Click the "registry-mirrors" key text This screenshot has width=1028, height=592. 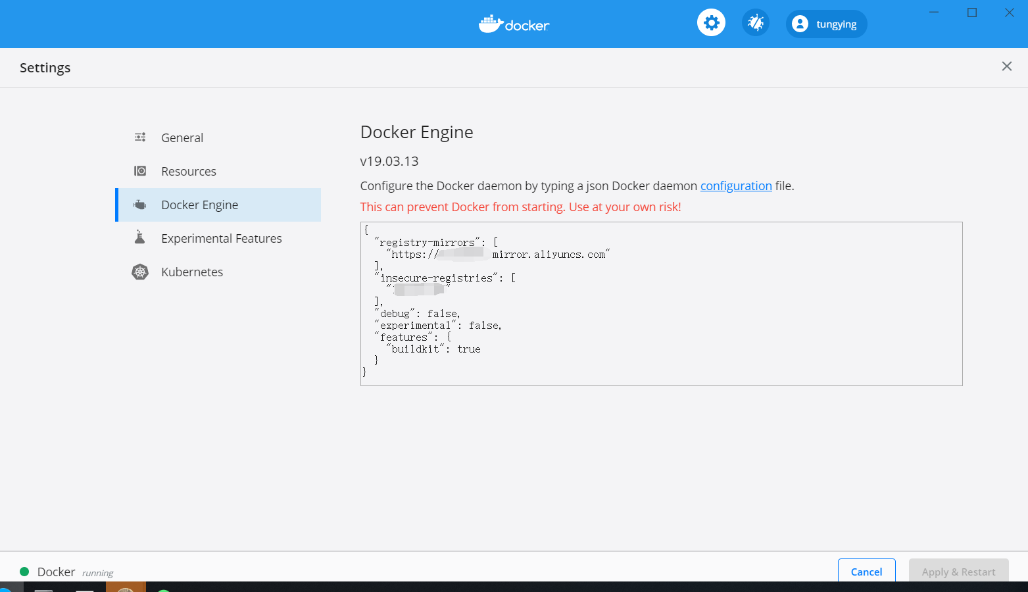(x=427, y=243)
